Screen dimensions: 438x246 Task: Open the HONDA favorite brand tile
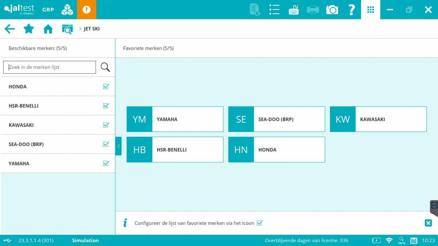tap(276, 149)
